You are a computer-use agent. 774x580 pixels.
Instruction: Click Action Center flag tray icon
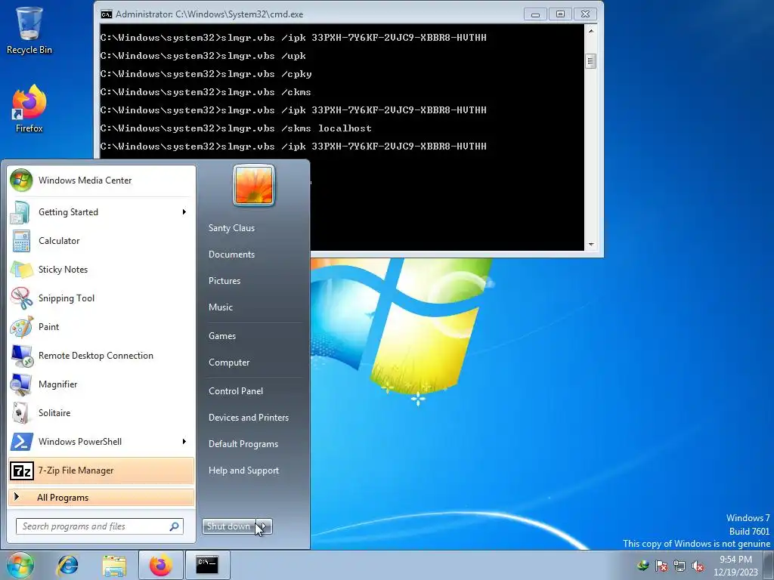click(661, 566)
